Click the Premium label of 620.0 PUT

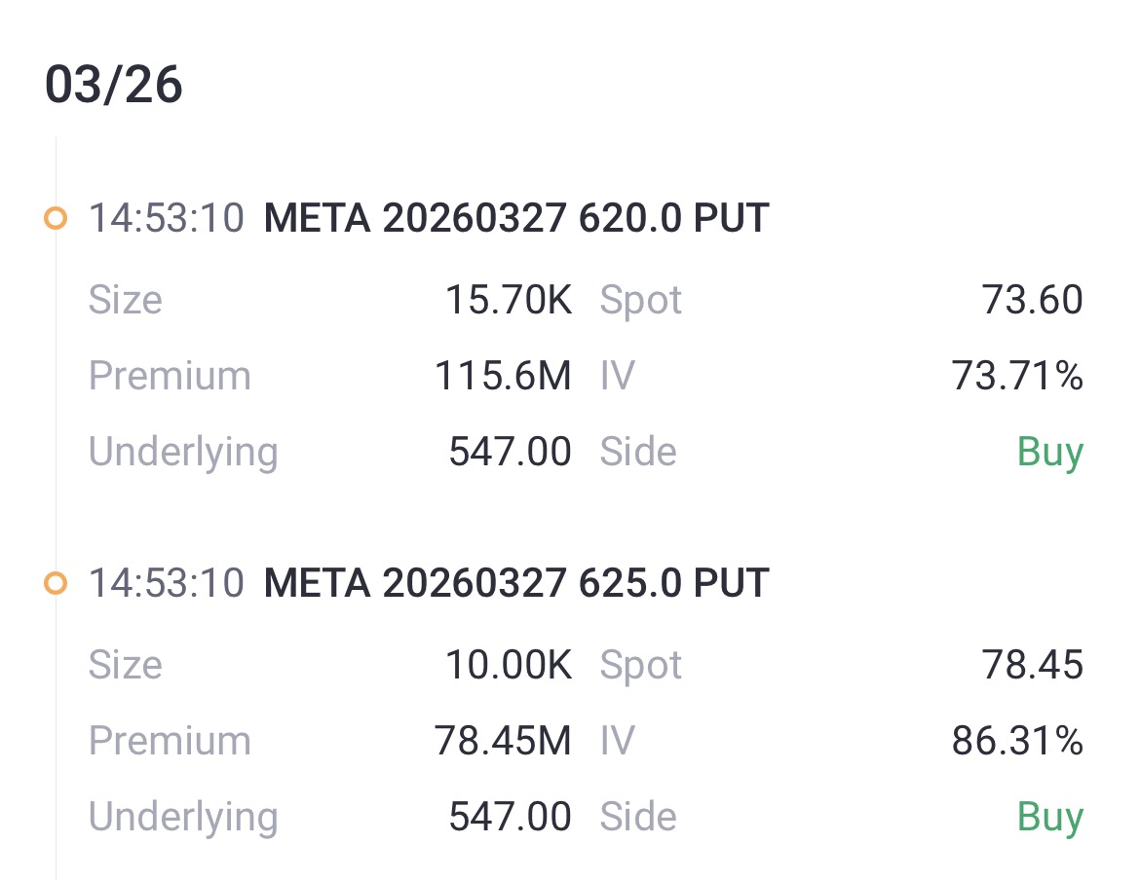170,376
